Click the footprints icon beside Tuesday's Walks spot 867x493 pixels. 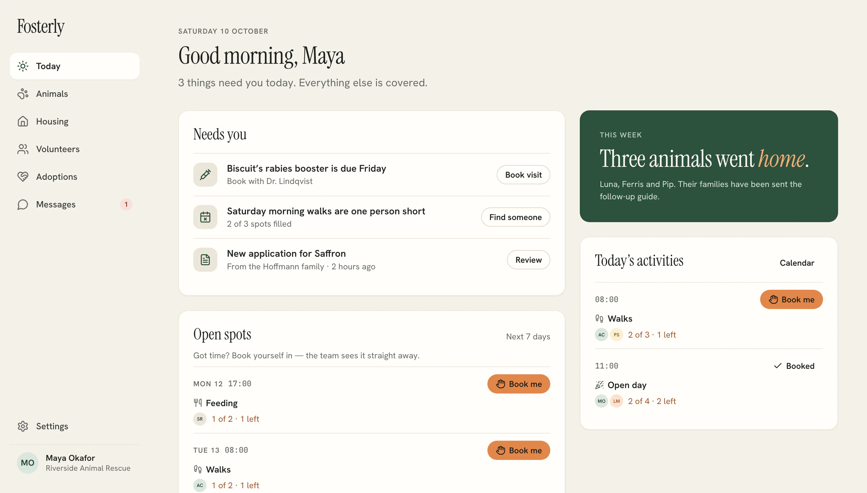click(198, 469)
